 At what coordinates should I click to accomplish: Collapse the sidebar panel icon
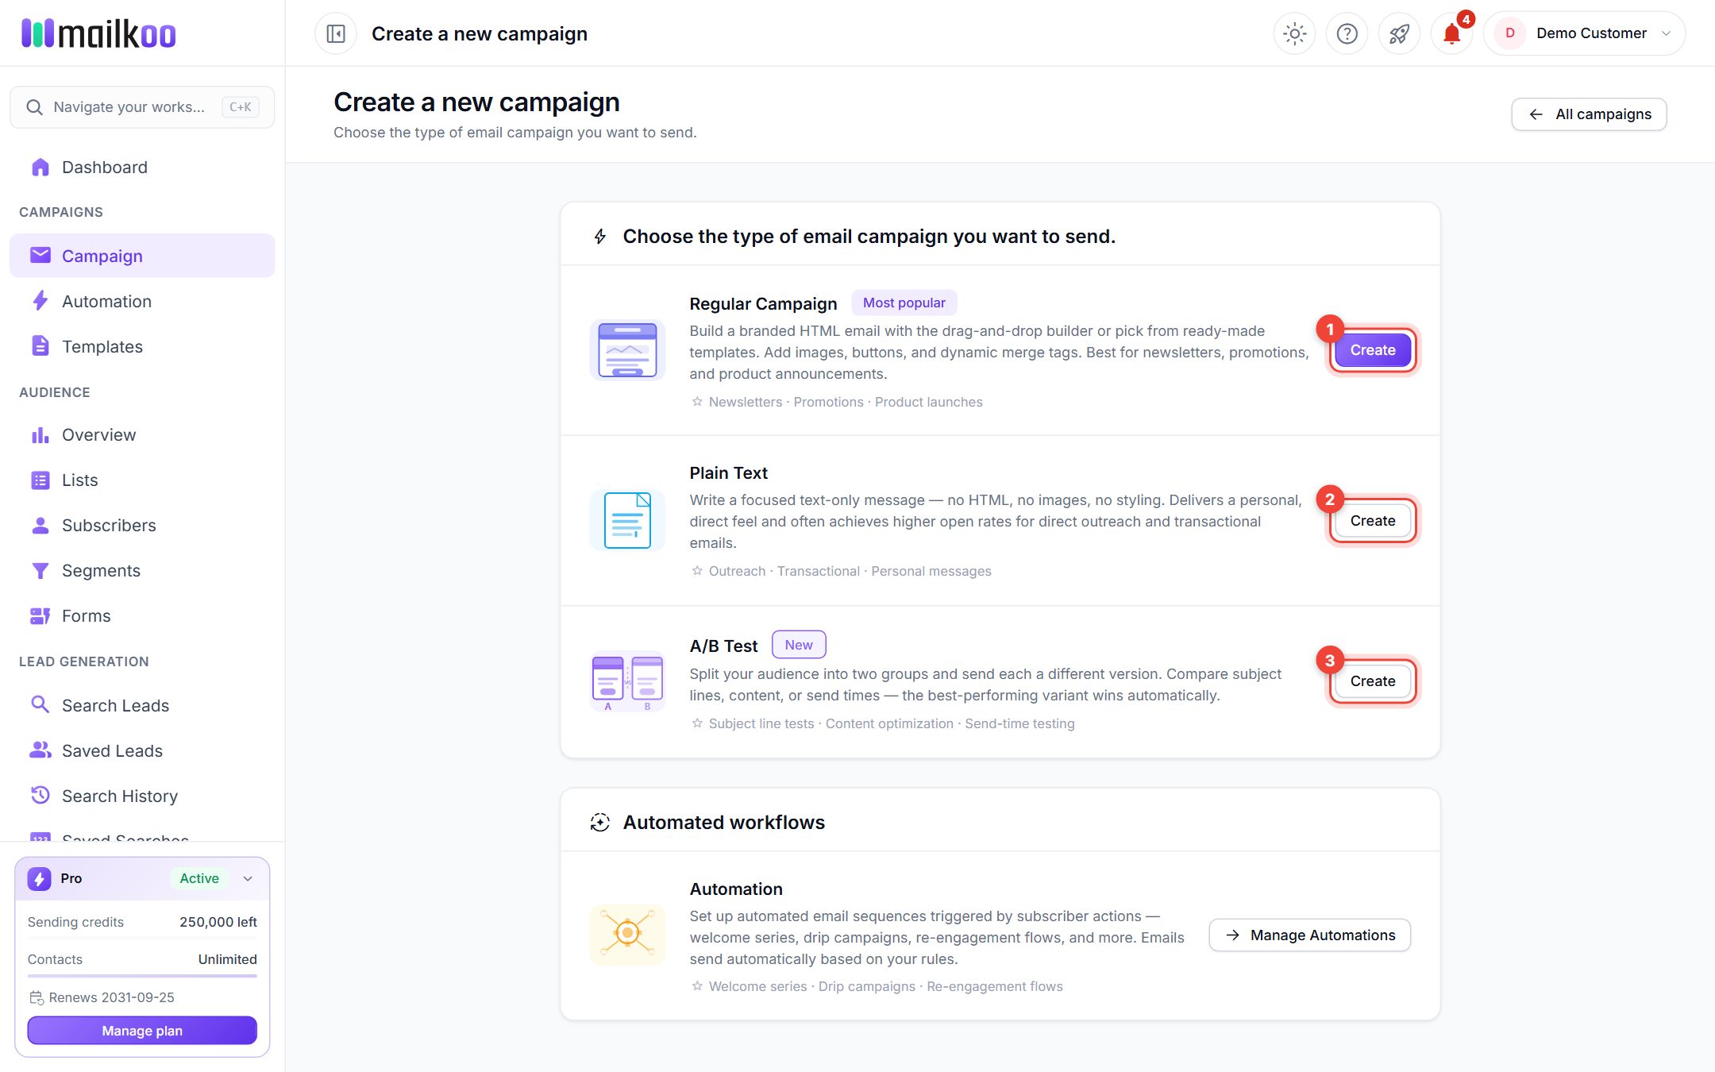pyautogui.click(x=336, y=33)
